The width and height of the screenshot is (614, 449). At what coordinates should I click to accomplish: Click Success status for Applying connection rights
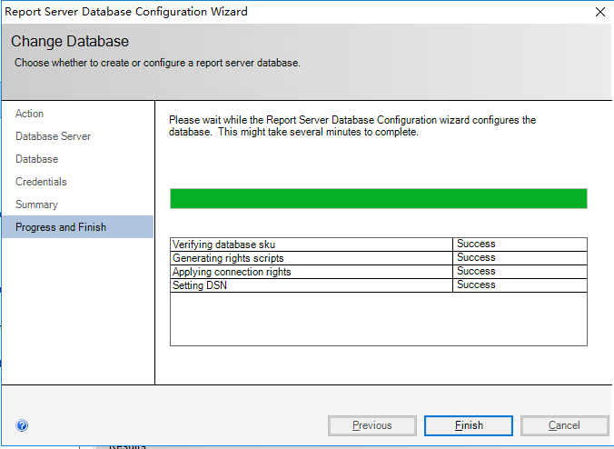point(476,271)
